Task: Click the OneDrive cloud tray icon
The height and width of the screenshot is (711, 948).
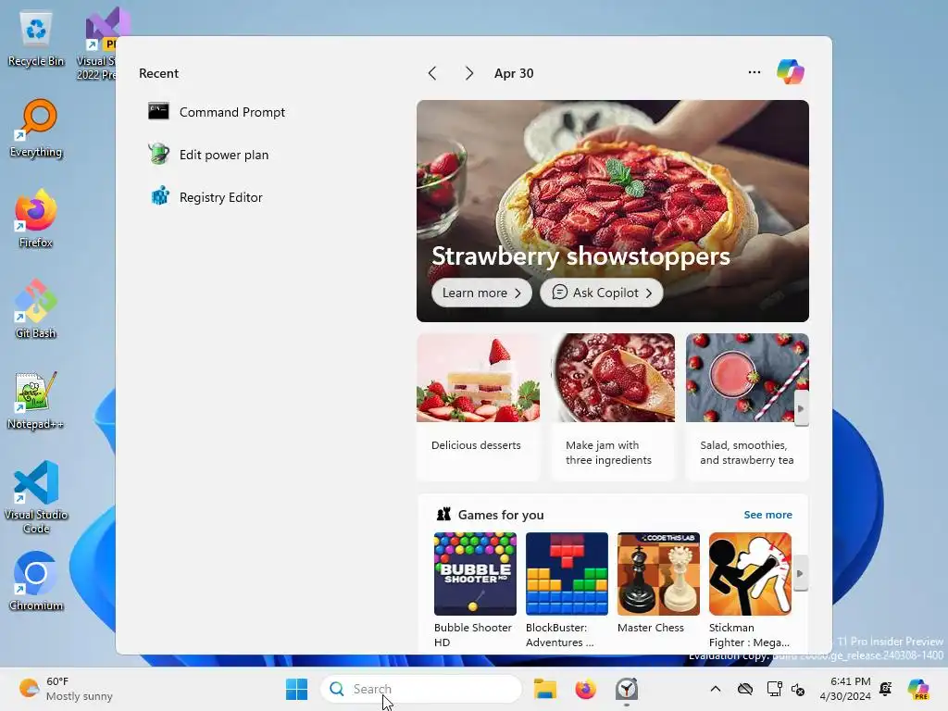Action: (x=745, y=689)
